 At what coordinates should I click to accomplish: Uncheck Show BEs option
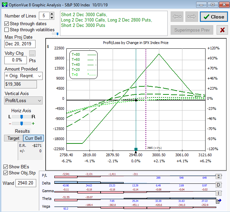click(6, 167)
